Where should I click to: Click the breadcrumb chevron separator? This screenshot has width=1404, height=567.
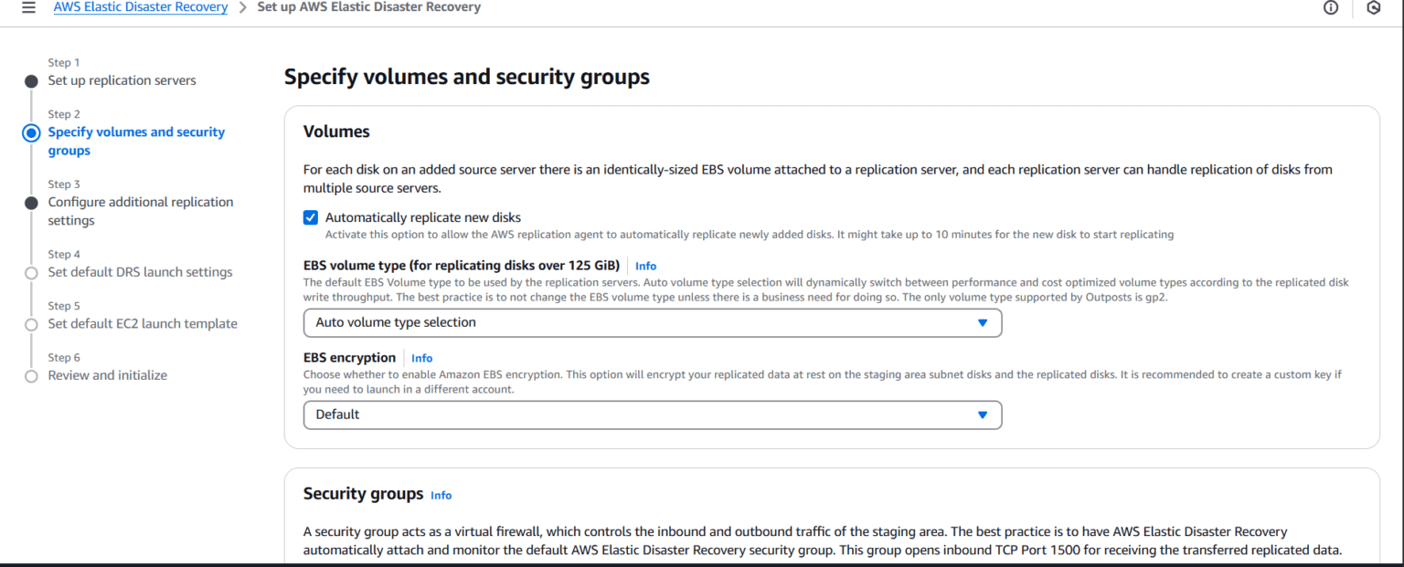click(x=242, y=6)
